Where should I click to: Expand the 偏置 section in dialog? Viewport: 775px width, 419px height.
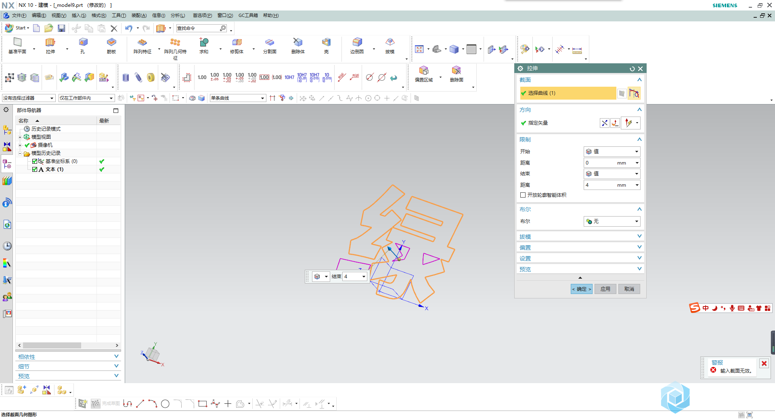580,248
